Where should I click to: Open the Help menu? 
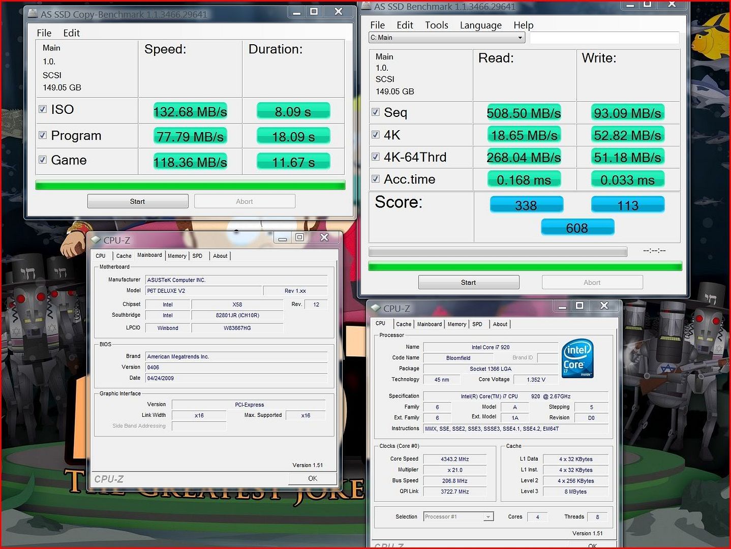click(523, 25)
